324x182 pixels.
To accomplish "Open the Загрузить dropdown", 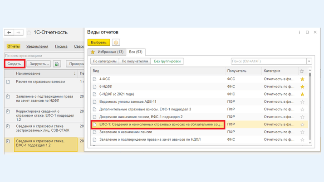I will tap(39, 64).
